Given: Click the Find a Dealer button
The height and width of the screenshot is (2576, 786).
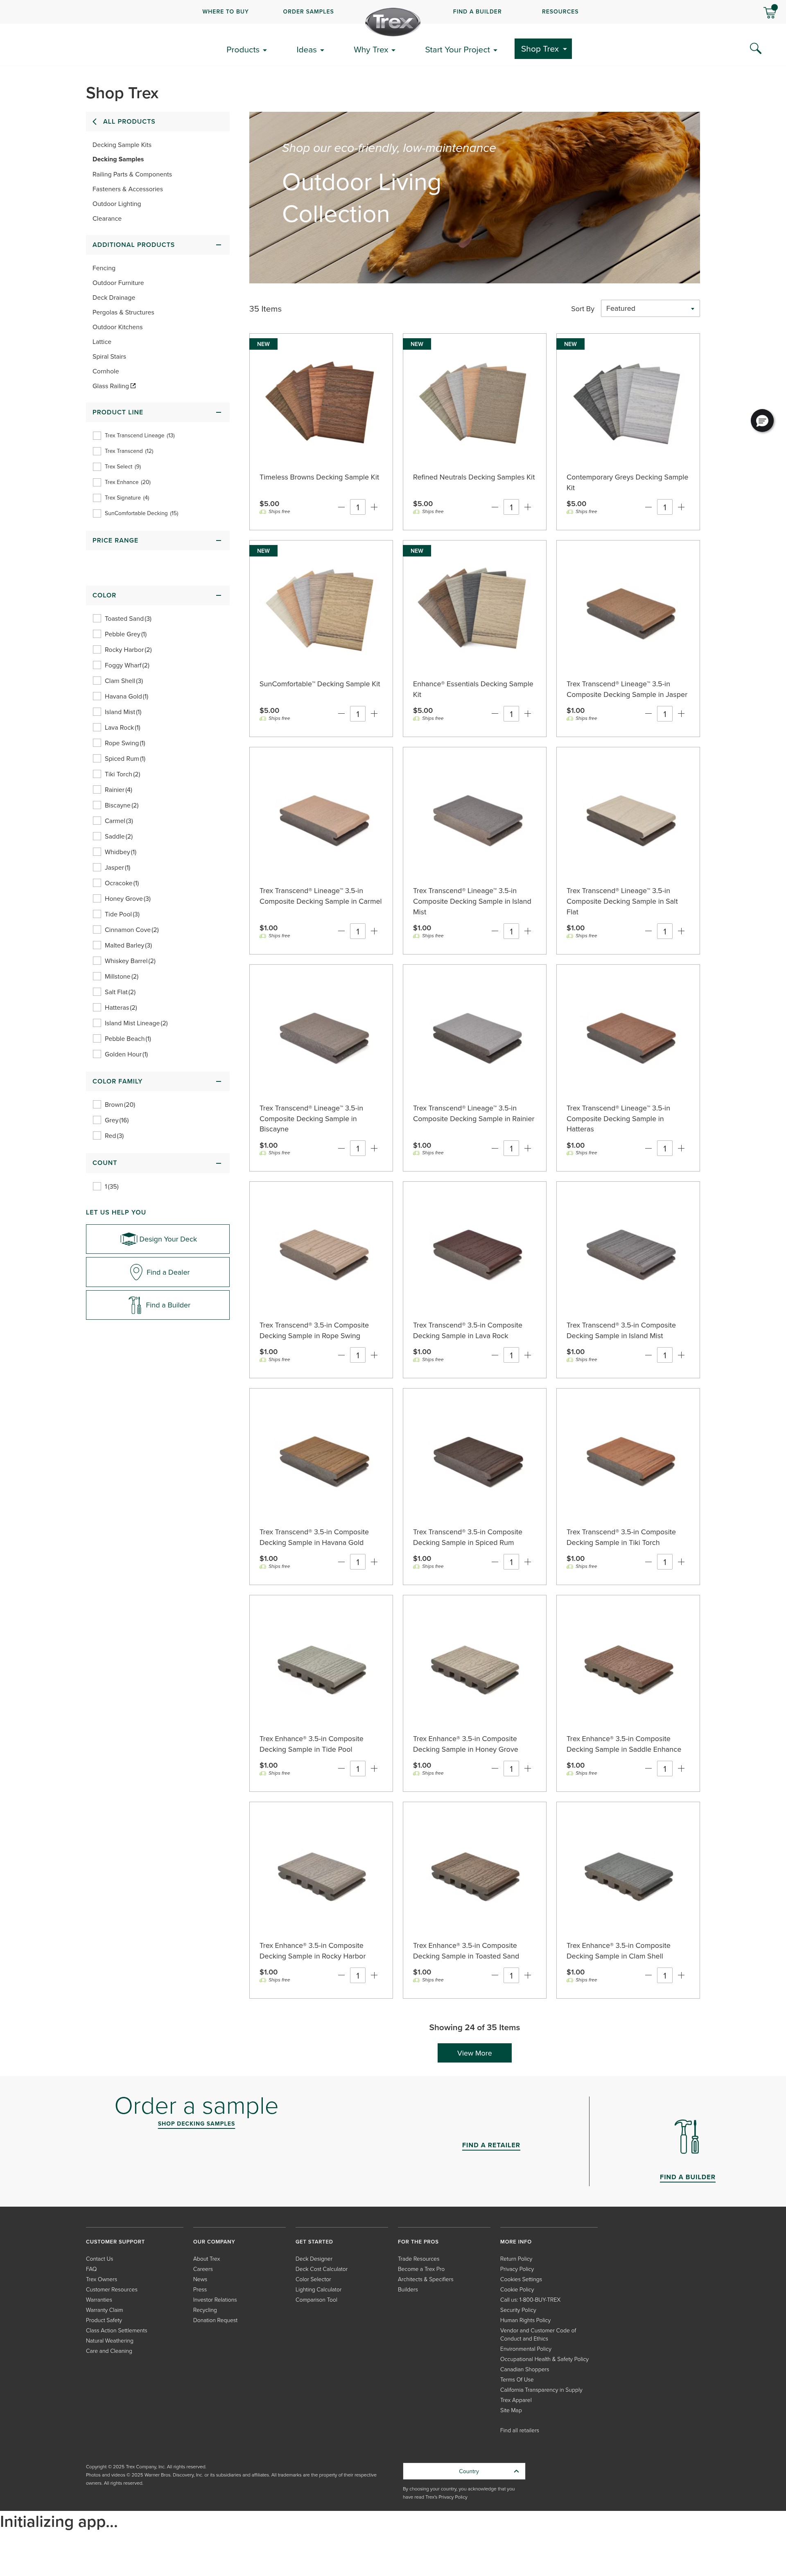Looking at the screenshot, I should pyautogui.click(x=158, y=1272).
